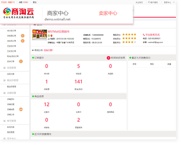Screen dimensions: 181x143
Task: Click the 141 count for 取消/拒收
Action: click(x=79, y=82)
